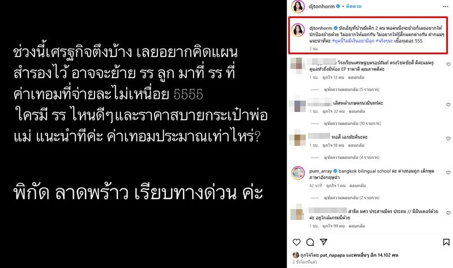
Task: Expand the 2 replies under pum_array comment
Action: (x=352, y=198)
